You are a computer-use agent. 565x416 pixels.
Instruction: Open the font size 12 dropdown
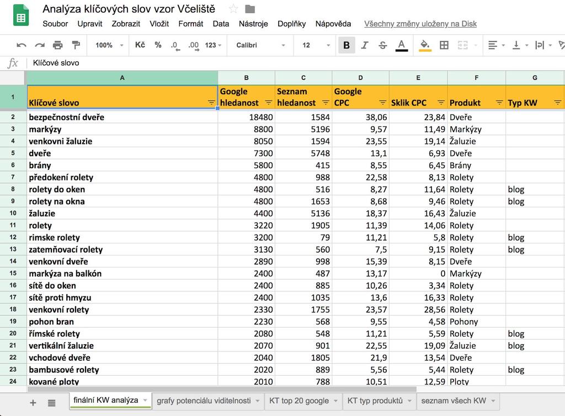pyautogui.click(x=316, y=45)
